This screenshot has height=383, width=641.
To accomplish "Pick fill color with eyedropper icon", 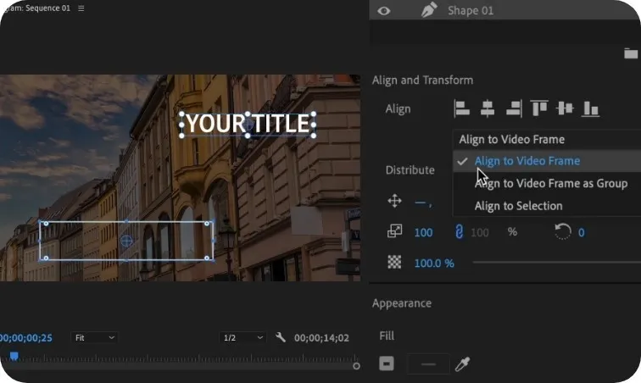I will click(x=463, y=364).
